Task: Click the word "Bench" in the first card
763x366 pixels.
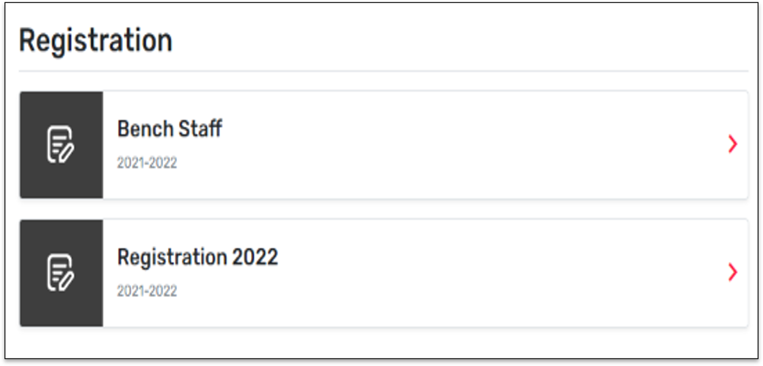Action: point(142,129)
